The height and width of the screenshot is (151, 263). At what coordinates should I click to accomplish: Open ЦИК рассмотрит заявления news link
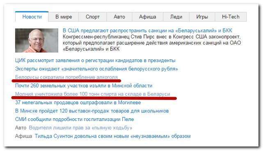click(x=95, y=61)
